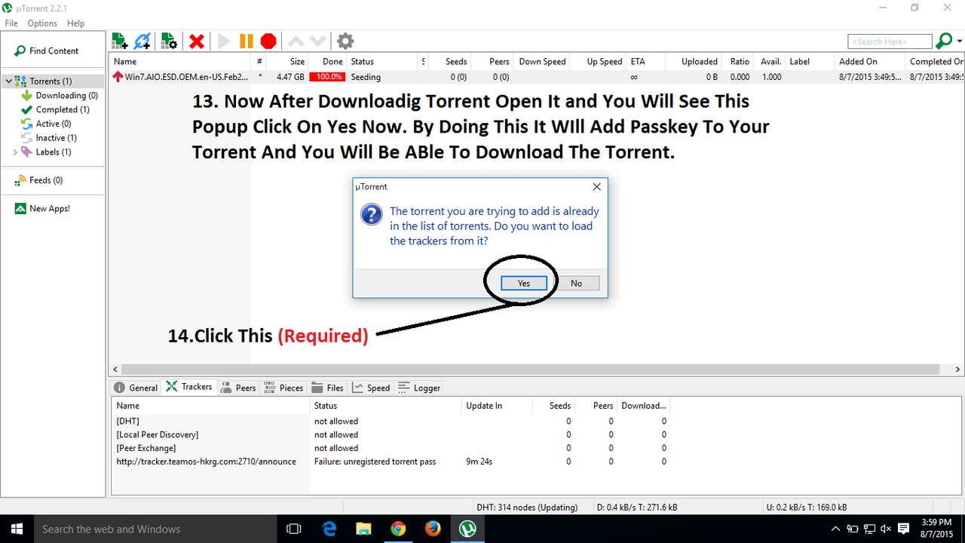The image size is (965, 543).
Task: Switch to the General tab
Action: [x=136, y=388]
